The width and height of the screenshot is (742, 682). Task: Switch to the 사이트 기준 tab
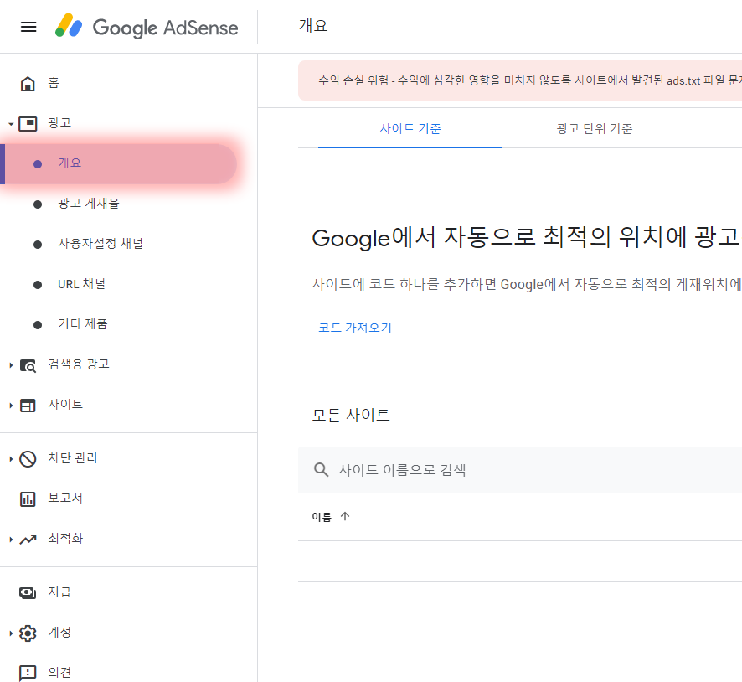(410, 128)
